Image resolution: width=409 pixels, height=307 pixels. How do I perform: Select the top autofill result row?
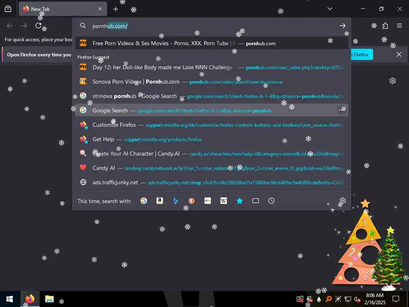212,43
